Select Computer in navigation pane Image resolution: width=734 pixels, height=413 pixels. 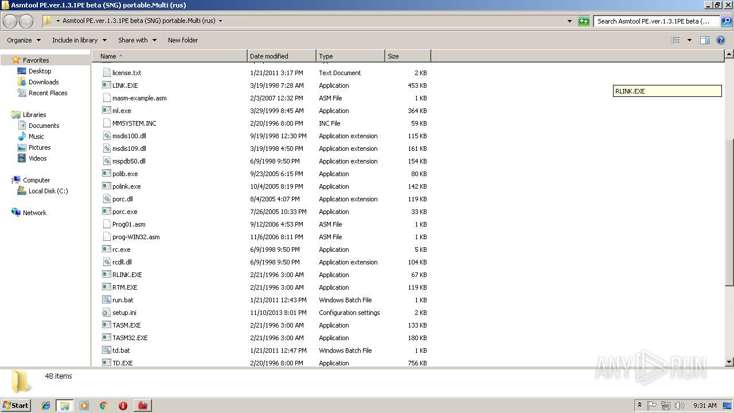36,180
